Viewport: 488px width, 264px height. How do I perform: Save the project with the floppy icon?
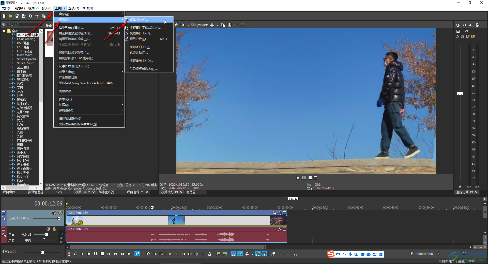17,16
